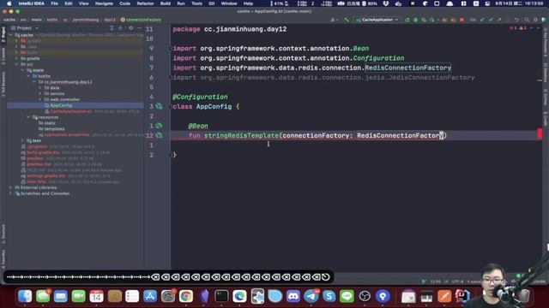
Task: Open the Project view selector dropdown
Action: pos(25,28)
